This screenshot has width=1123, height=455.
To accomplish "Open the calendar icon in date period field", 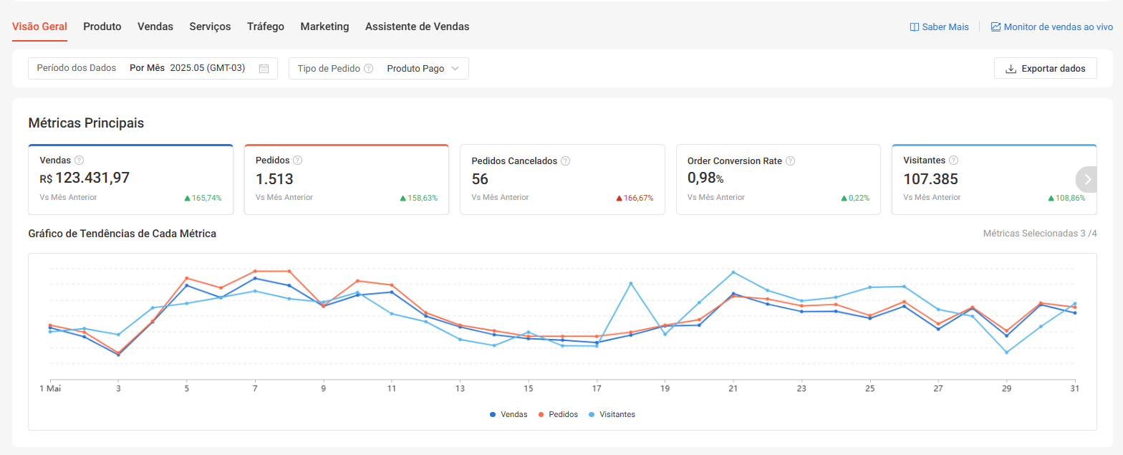I will click(264, 69).
